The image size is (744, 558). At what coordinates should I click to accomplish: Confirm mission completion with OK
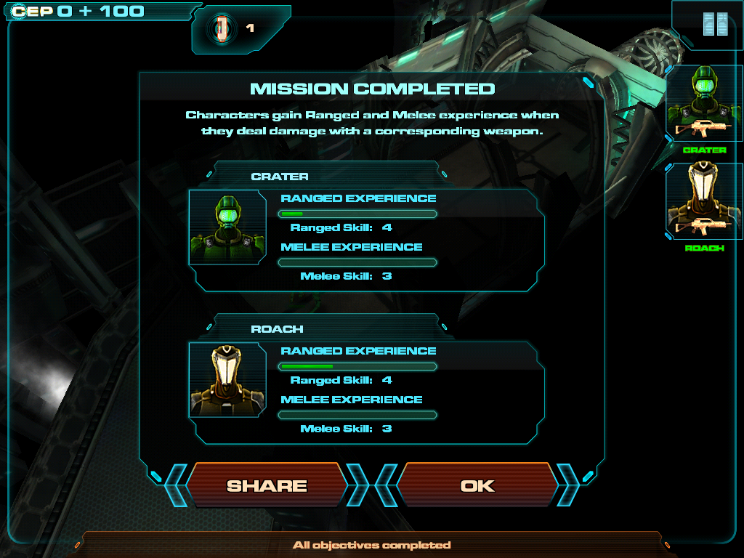(x=477, y=485)
